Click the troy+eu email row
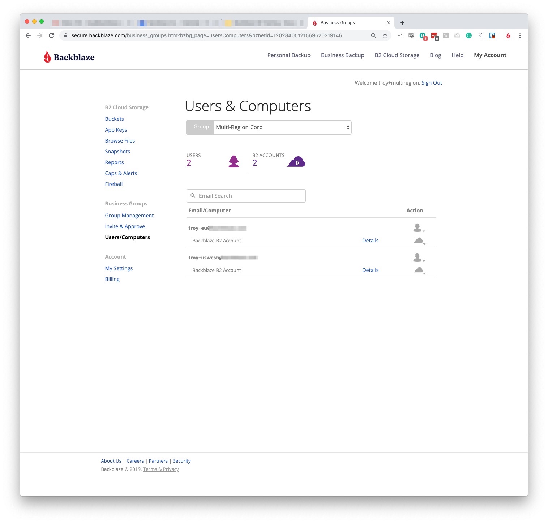Viewport: 548px width, 523px height. click(217, 228)
